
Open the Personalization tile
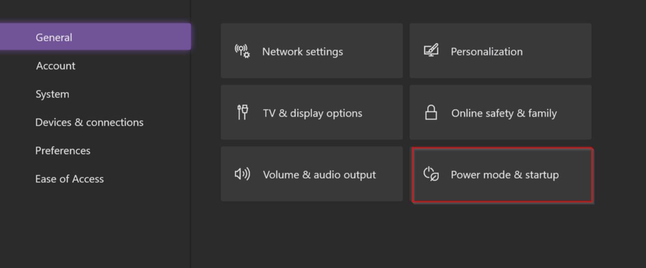[500, 51]
